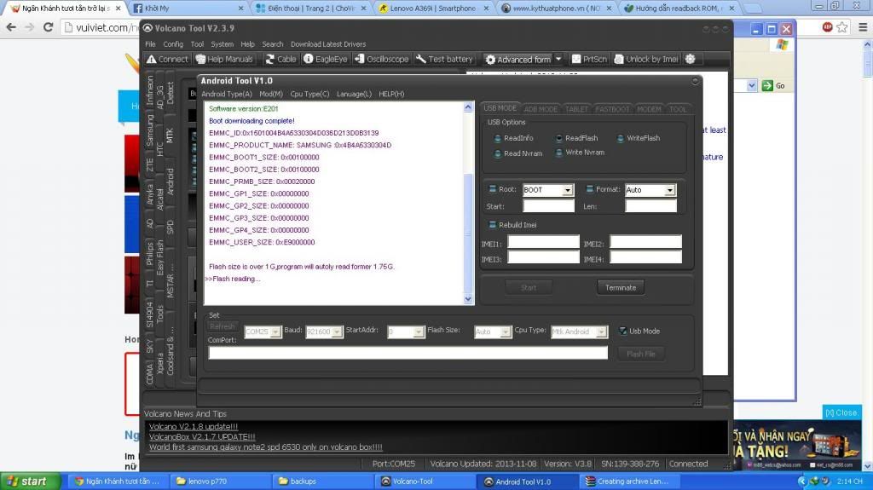Collapse the Android Tool round title button
Viewport: 873px width, 490px height.
coord(695,81)
